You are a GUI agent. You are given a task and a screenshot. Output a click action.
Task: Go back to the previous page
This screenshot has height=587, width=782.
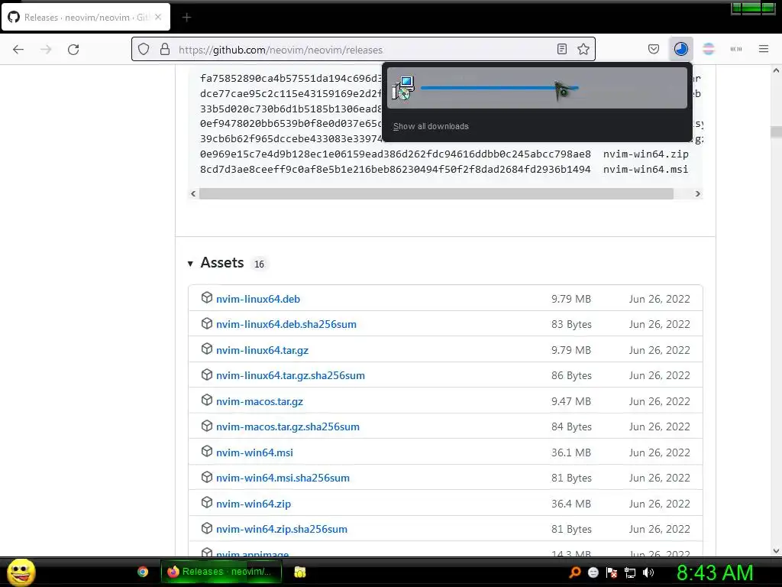18,50
